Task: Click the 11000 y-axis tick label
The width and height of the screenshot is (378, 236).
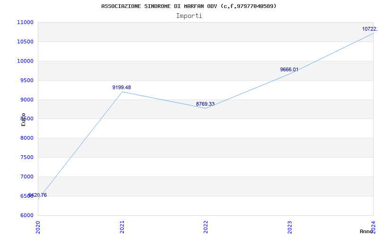Action: (x=25, y=22)
